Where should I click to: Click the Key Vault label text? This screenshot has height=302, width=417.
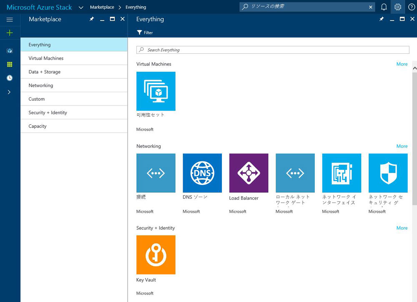[146, 280]
